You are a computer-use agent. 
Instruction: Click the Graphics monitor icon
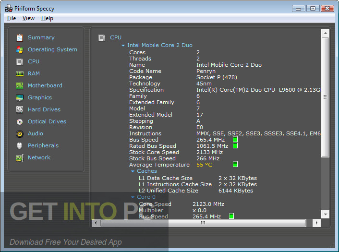(20, 98)
